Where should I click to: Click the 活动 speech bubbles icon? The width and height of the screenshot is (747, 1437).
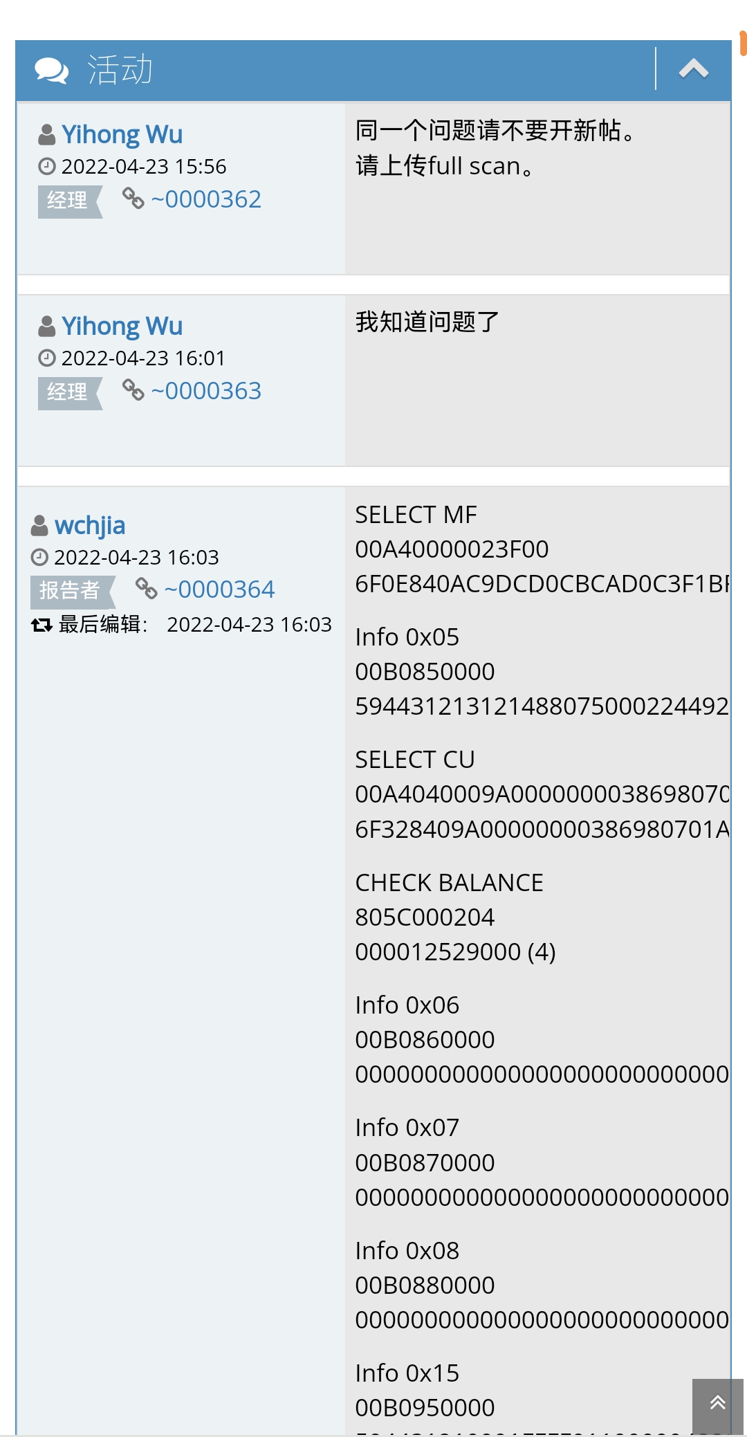(x=51, y=70)
